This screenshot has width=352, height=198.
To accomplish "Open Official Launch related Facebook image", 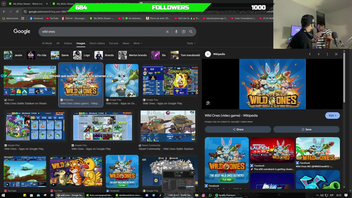I will pyautogui.click(x=272, y=150).
